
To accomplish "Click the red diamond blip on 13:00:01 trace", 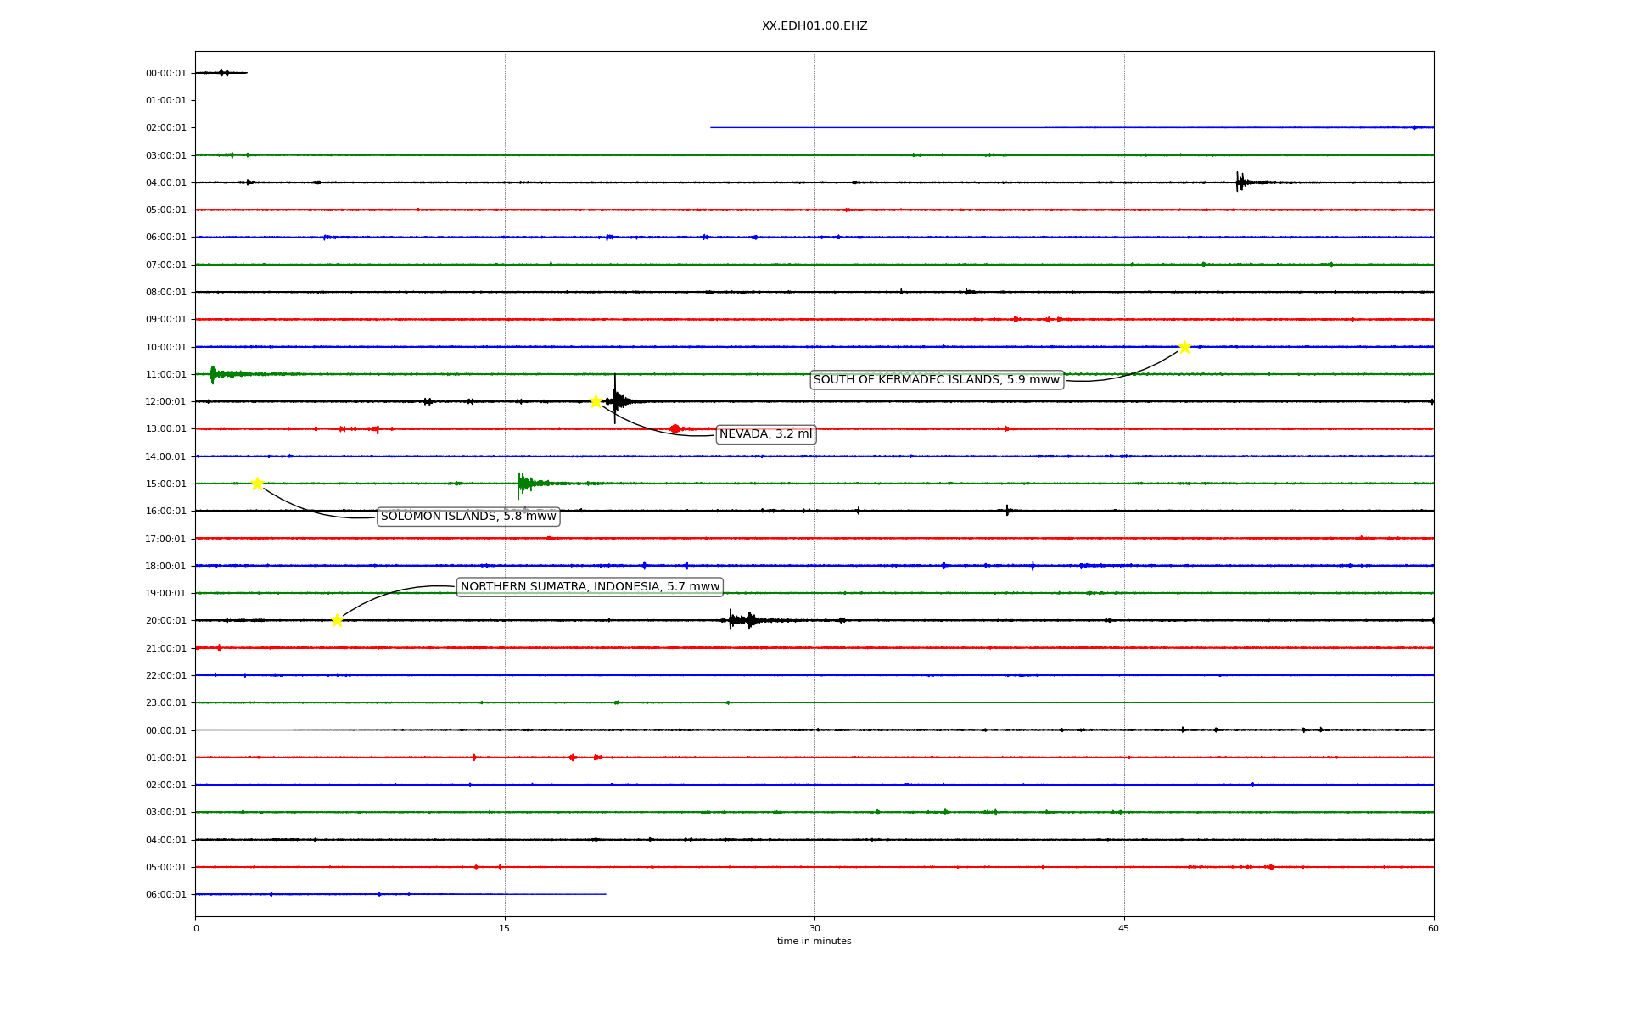I will point(675,428).
